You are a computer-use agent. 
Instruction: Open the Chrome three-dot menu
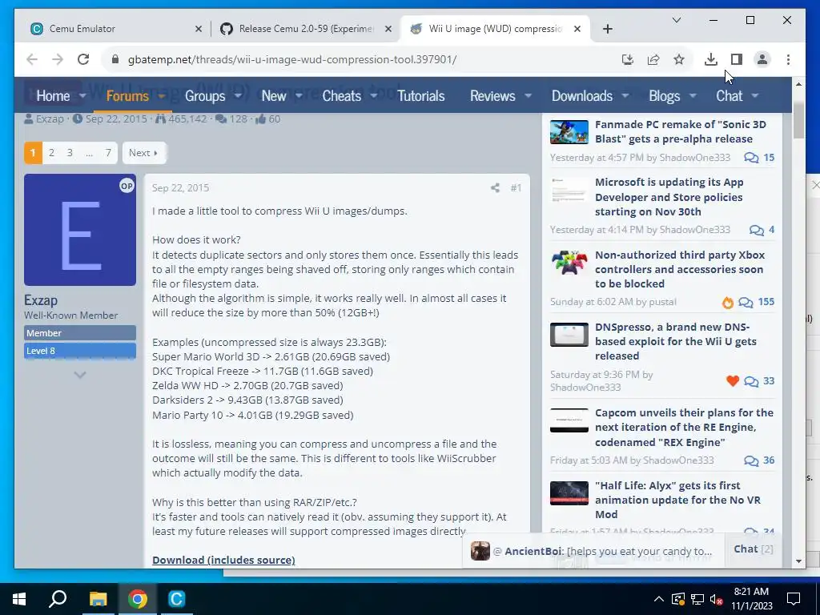pos(788,59)
